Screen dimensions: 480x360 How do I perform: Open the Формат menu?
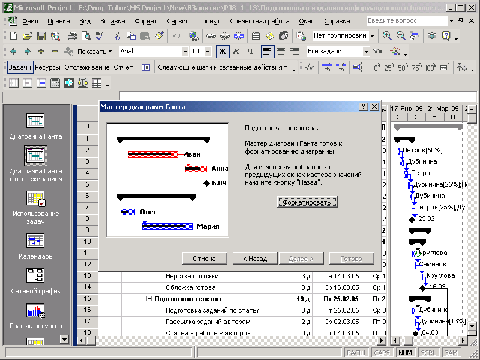coord(146,21)
